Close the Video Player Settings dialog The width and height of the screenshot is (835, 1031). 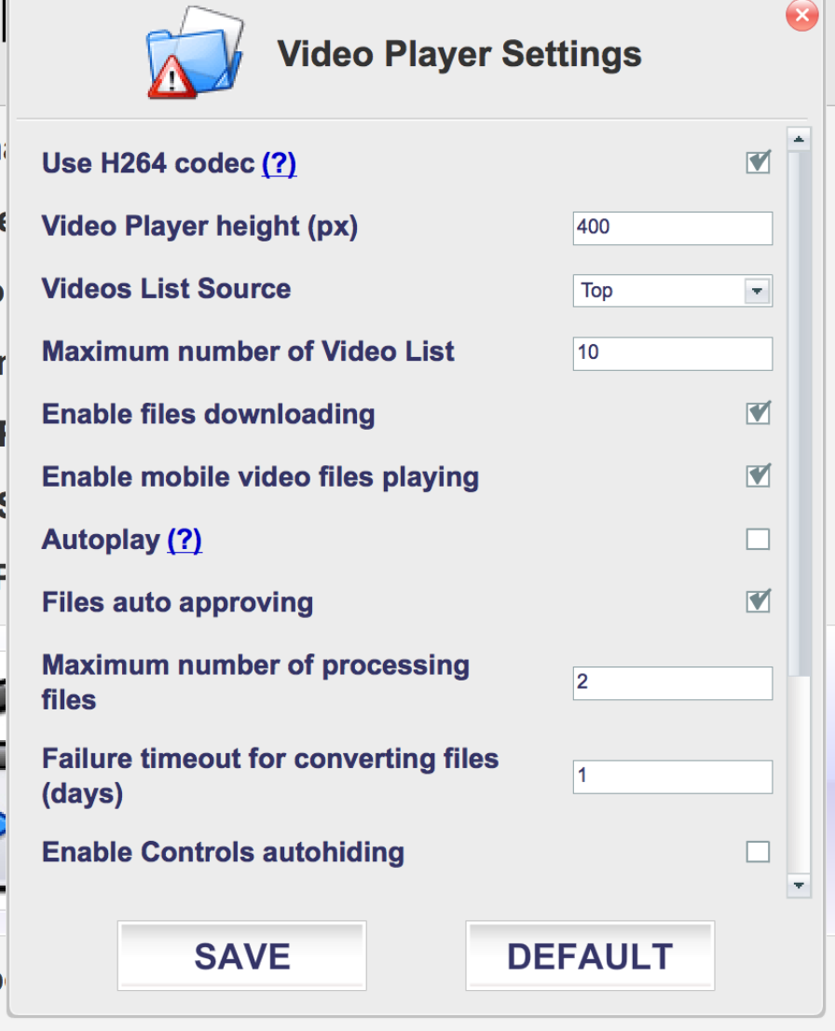[801, 15]
